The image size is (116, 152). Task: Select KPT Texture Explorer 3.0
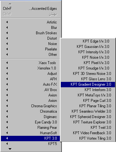pyautogui.click(x=88, y=122)
